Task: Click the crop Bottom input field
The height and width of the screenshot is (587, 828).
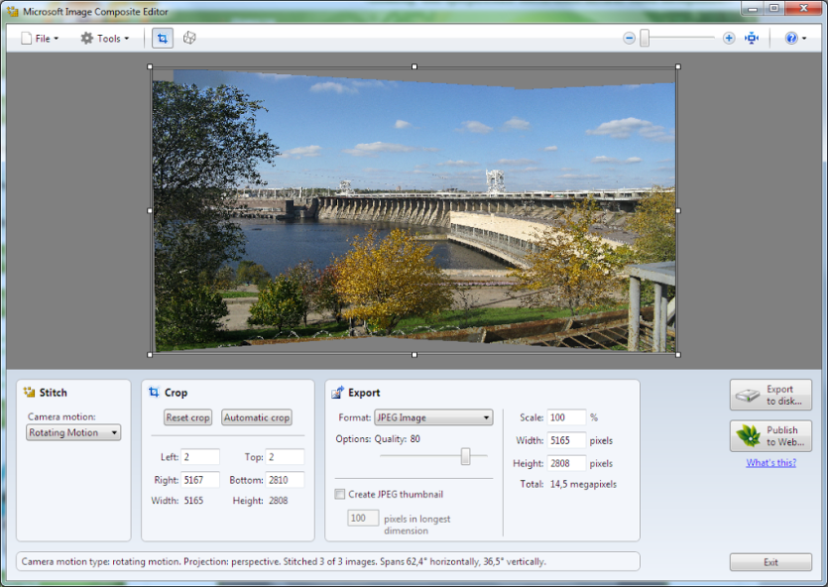Action: 285,480
